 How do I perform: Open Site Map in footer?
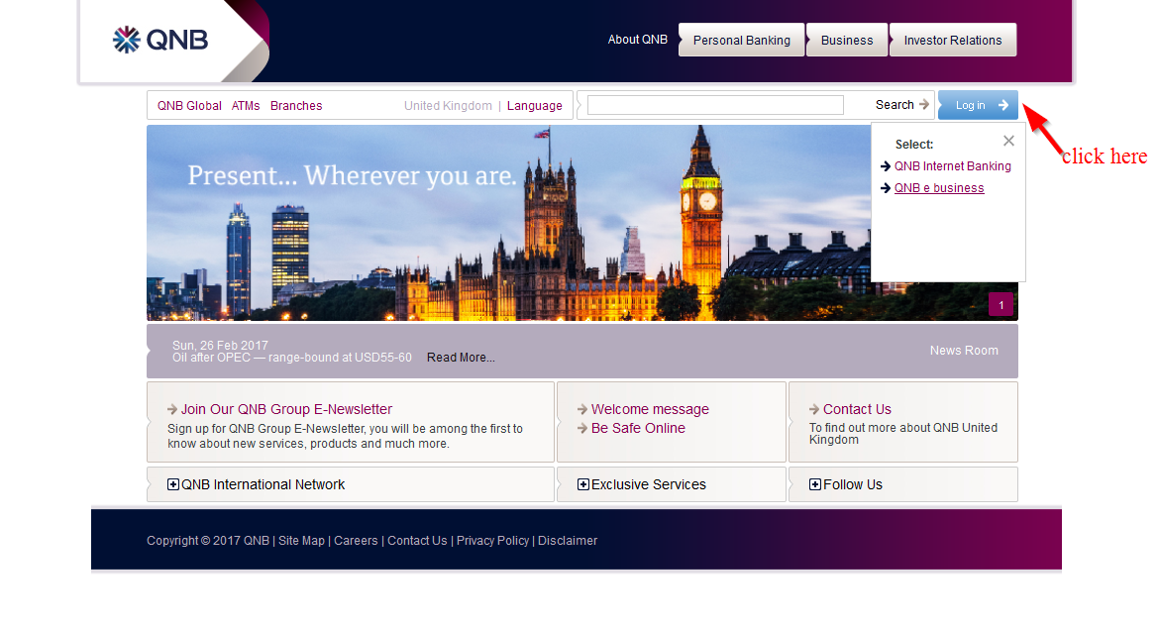pyautogui.click(x=301, y=541)
